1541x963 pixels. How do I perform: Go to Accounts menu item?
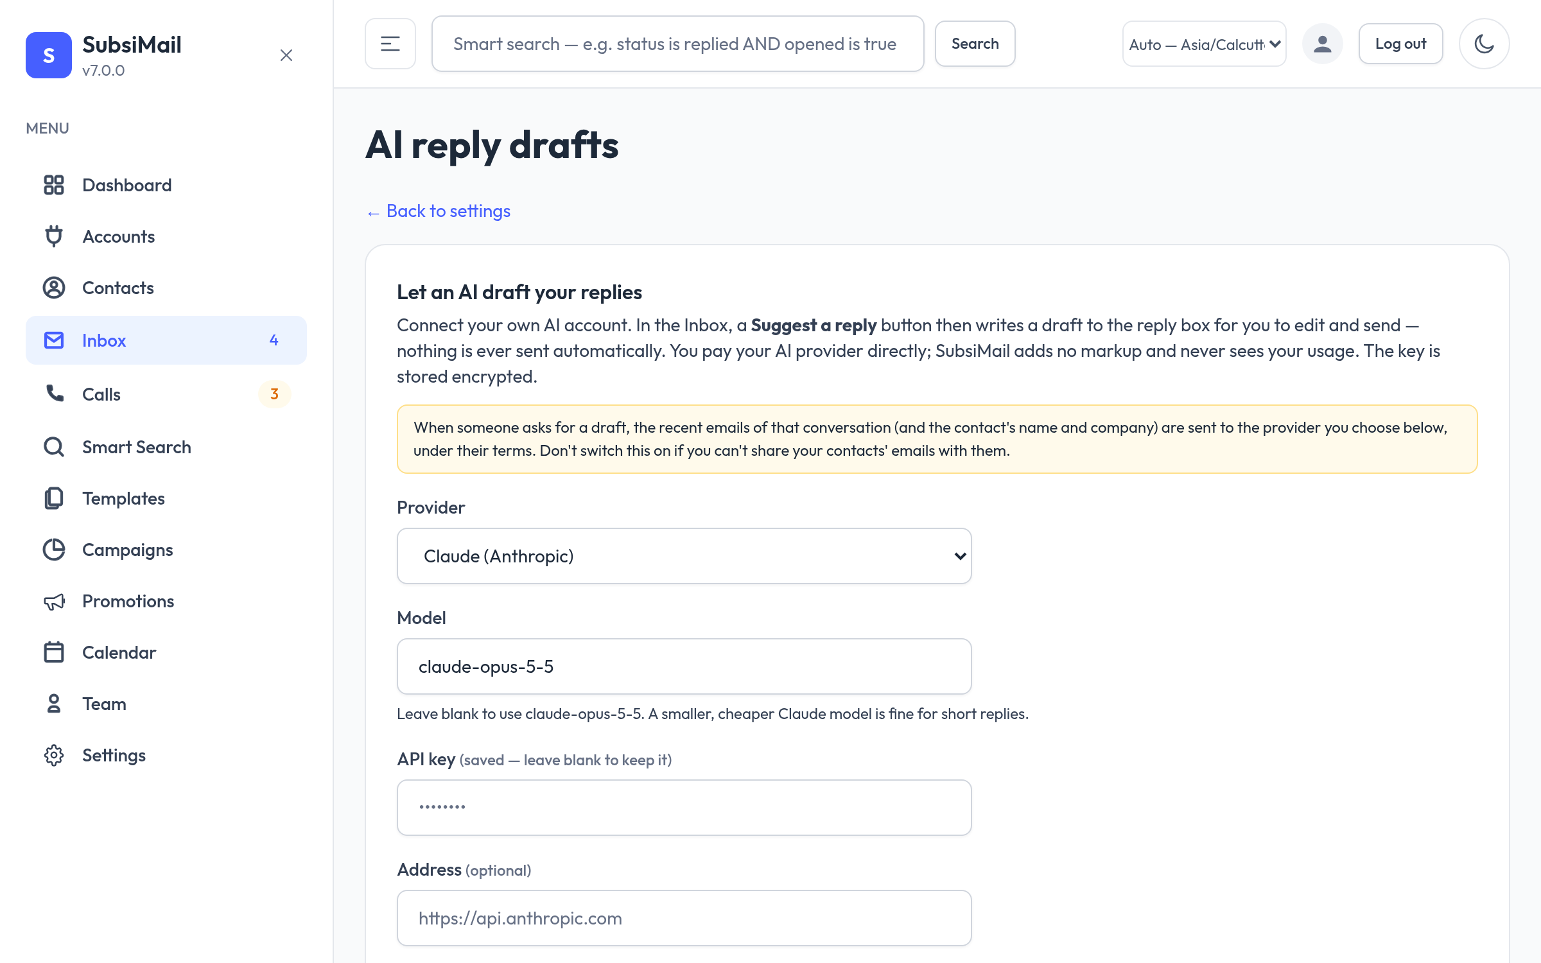[x=166, y=236]
